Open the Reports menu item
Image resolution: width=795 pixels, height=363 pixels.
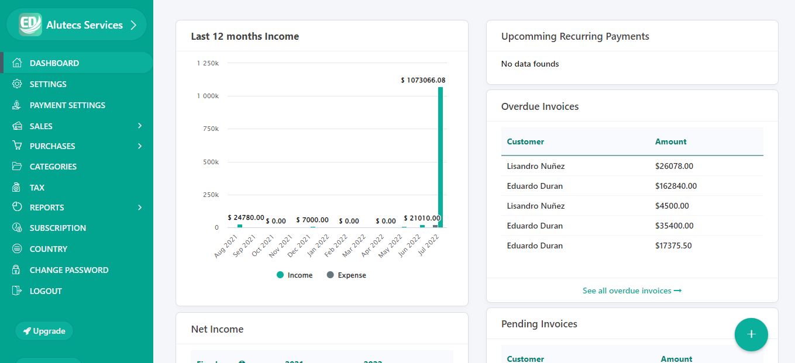point(47,208)
